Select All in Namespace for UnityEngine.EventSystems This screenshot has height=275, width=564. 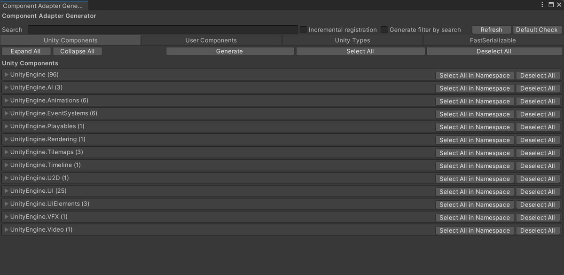click(x=475, y=114)
